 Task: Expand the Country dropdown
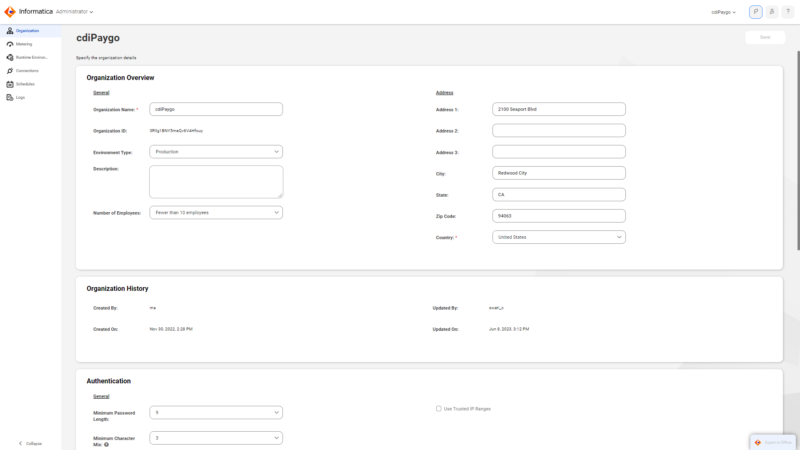coord(559,237)
